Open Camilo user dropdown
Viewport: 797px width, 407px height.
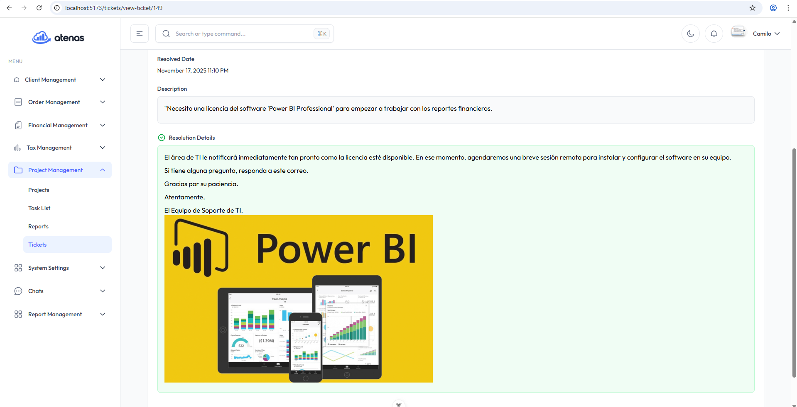pyautogui.click(x=766, y=34)
